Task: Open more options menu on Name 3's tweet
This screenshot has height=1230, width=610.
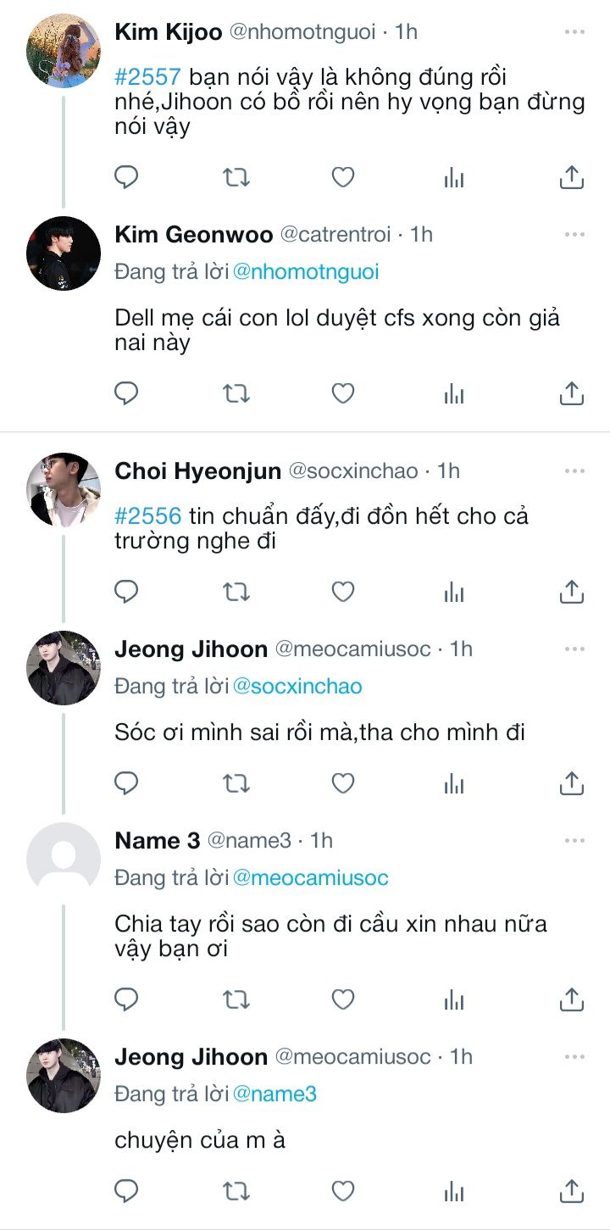Action: point(574,840)
